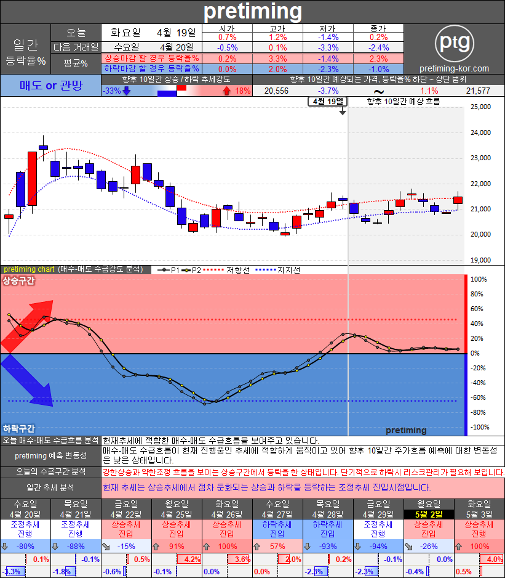Click the 목요일 4월 21일 forecast column header
This screenshot has width=505, height=578.
tap(76, 509)
